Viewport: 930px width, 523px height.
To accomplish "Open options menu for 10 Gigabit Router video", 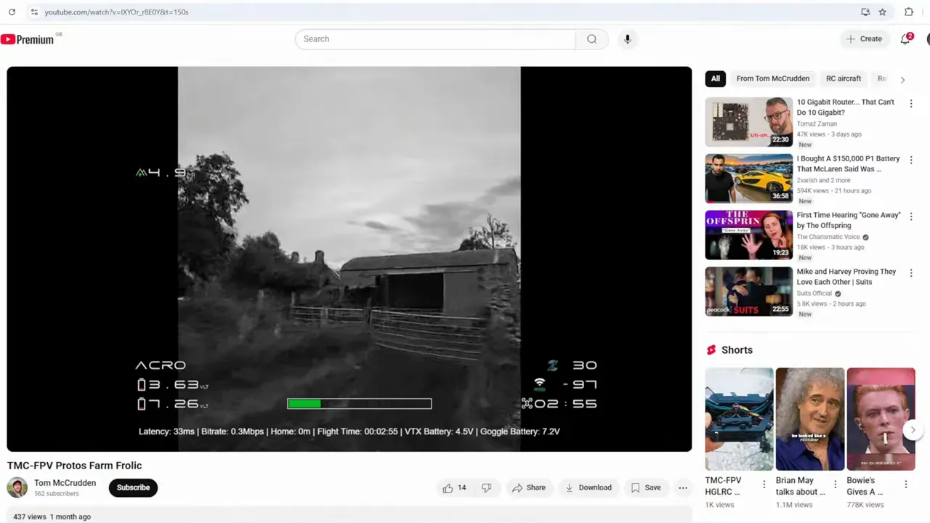I will [910, 104].
